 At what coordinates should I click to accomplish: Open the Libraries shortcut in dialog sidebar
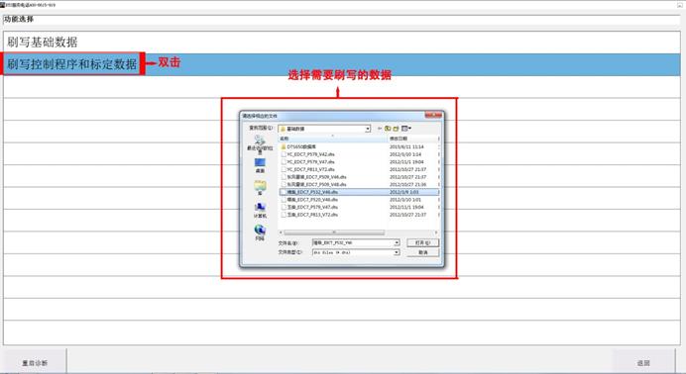click(260, 188)
